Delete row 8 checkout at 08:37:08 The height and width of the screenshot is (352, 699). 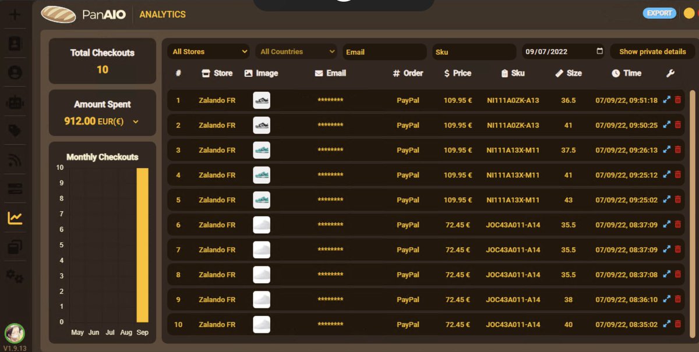(x=677, y=275)
